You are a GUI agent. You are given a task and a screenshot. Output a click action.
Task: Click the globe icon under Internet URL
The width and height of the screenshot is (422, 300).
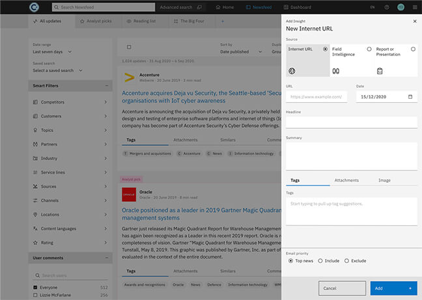pyautogui.click(x=292, y=71)
